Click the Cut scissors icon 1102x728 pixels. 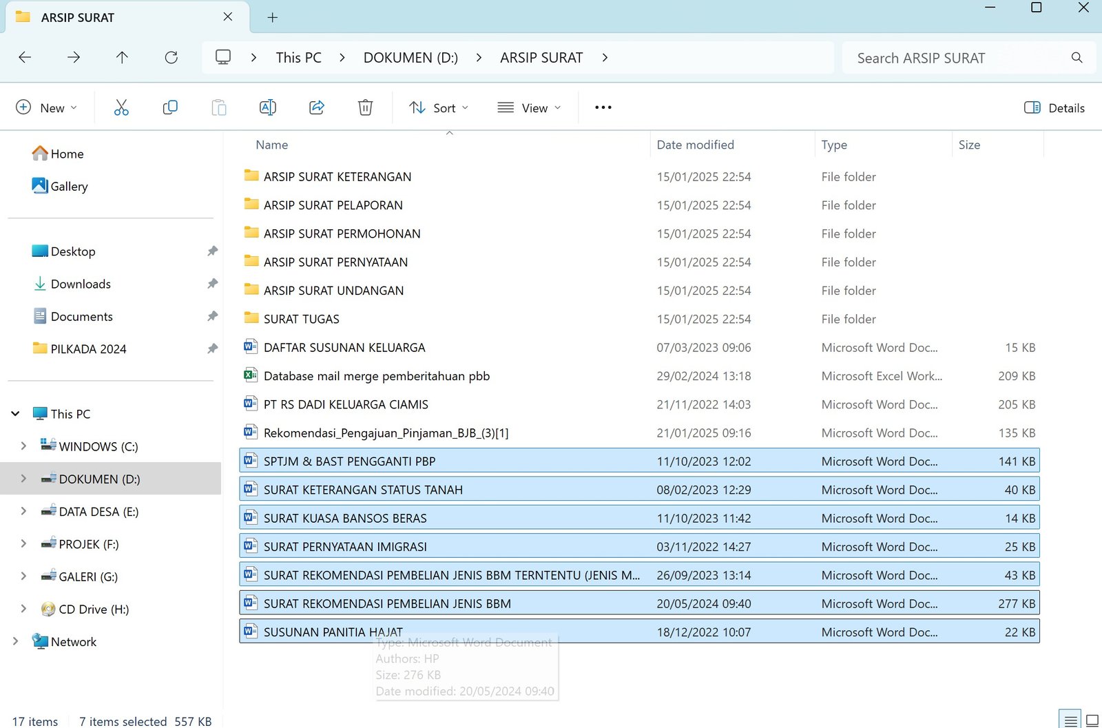coord(121,107)
